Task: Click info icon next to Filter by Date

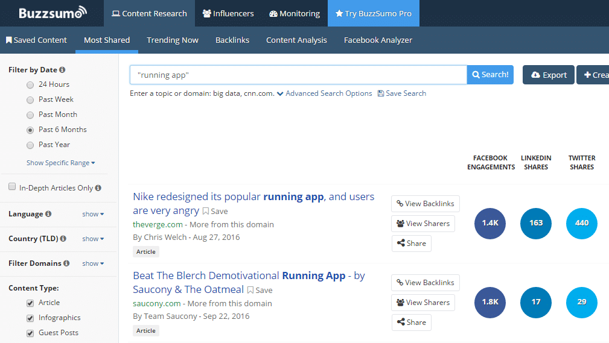Action: [x=62, y=70]
